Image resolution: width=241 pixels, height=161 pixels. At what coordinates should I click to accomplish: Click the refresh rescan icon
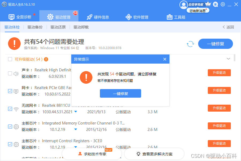pos(190,44)
